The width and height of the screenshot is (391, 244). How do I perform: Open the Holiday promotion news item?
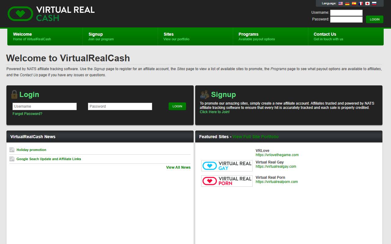(31, 150)
